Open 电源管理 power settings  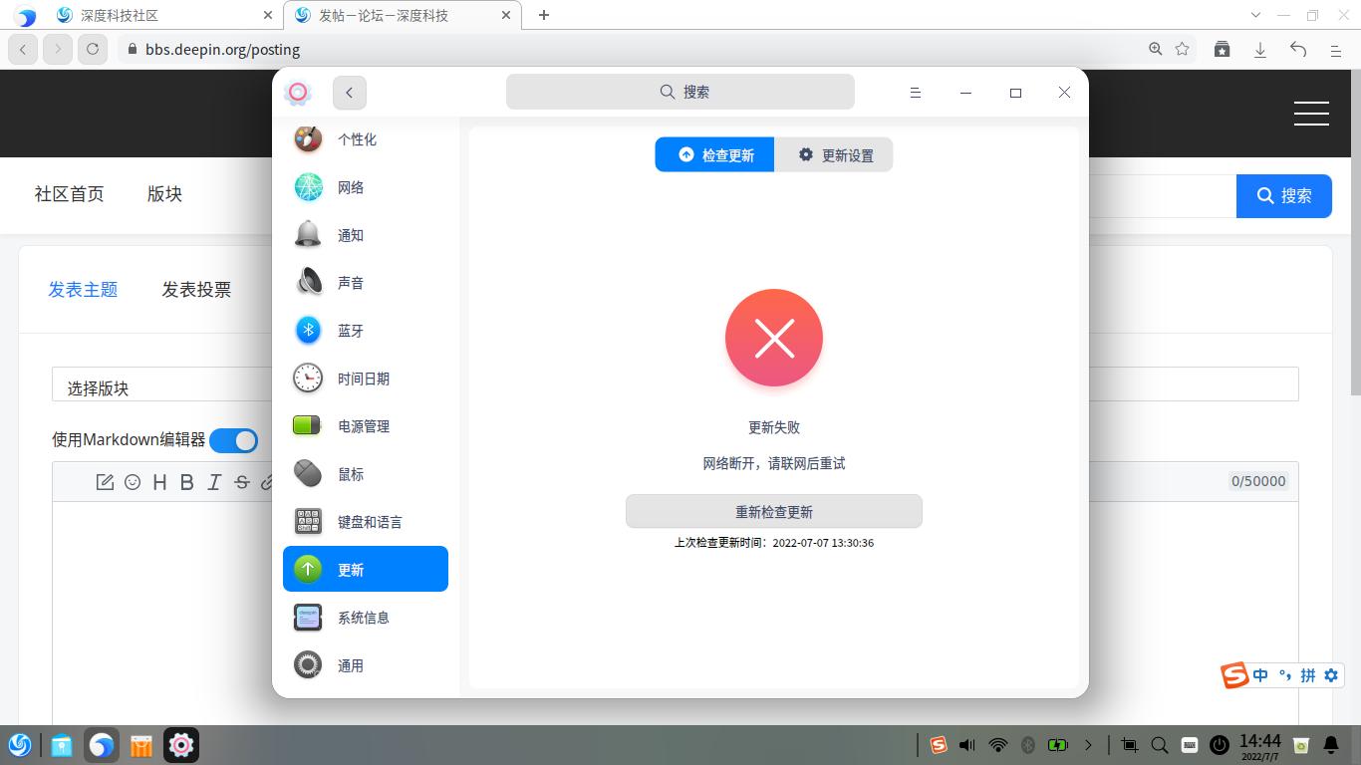pos(363,425)
